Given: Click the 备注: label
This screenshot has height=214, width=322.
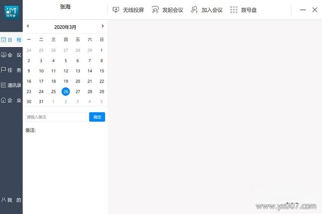Looking at the screenshot, I should [x=31, y=130].
